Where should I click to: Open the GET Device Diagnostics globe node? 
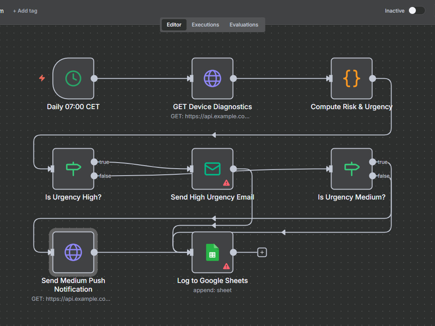[x=213, y=78]
